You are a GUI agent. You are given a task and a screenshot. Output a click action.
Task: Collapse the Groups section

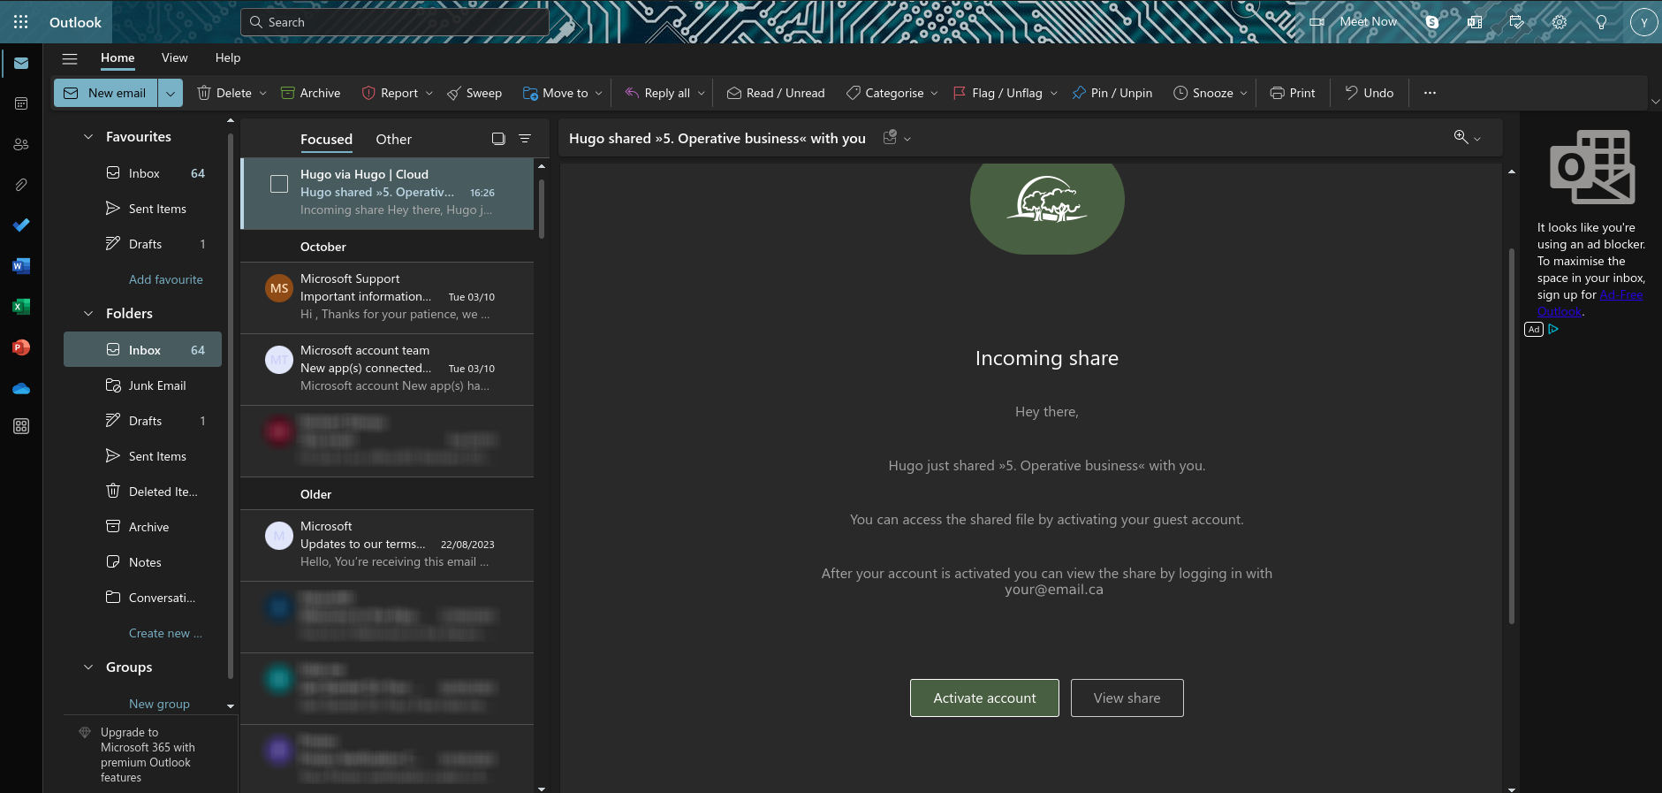point(88,667)
